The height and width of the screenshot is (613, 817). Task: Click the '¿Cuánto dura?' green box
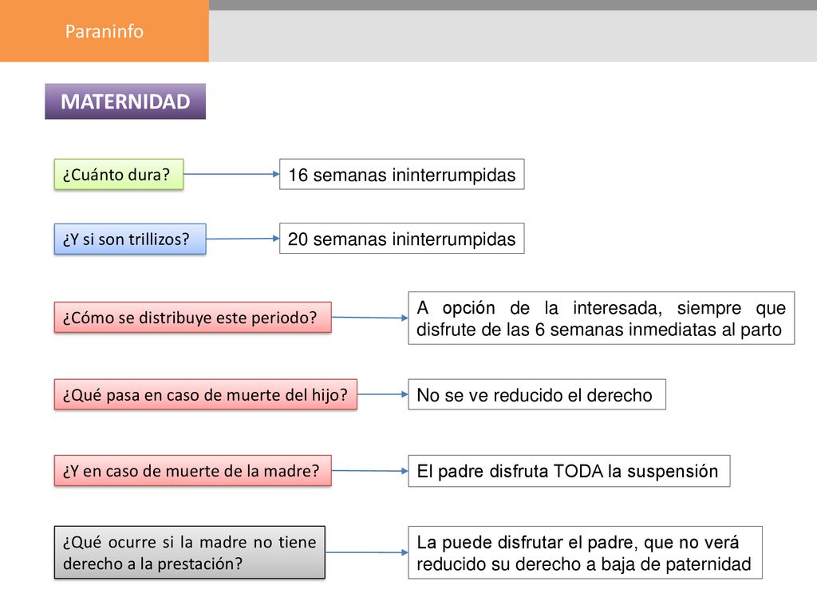click(x=119, y=174)
